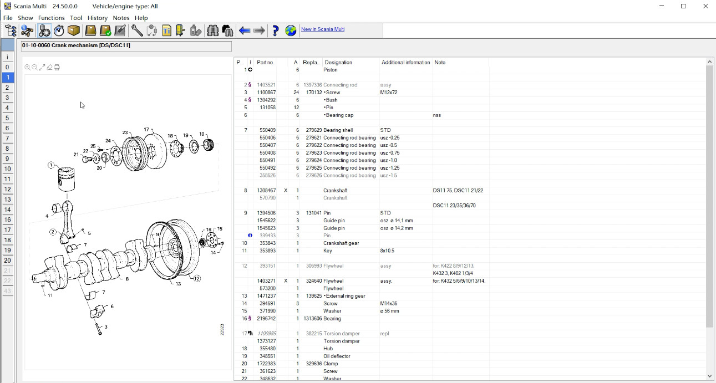
Task: Click the dark double binoculars icon
Action: coord(227,30)
